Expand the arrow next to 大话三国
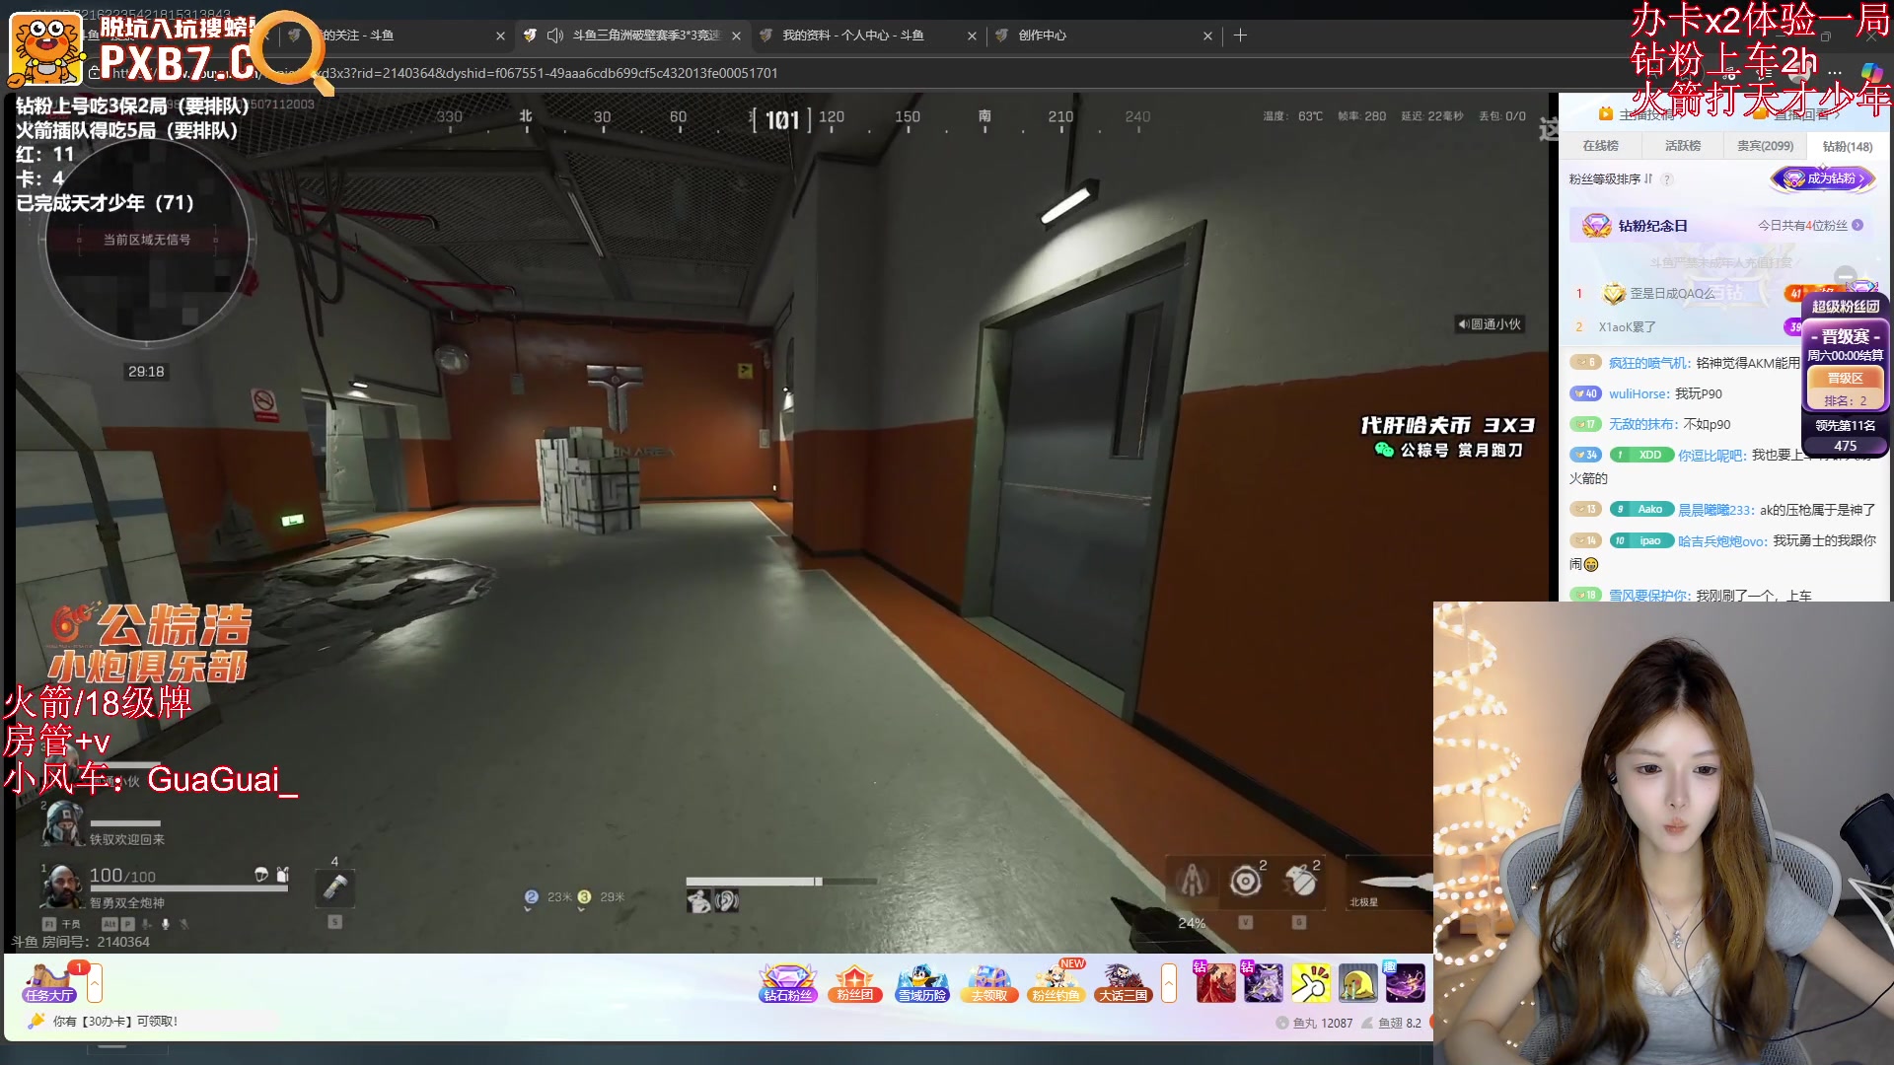Viewport: 1894px width, 1065px height. (1169, 982)
